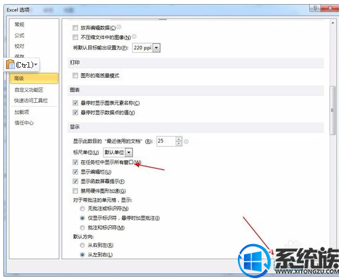
Task: Enable 禁用硬件图形加速 checkbox
Action: click(75, 191)
